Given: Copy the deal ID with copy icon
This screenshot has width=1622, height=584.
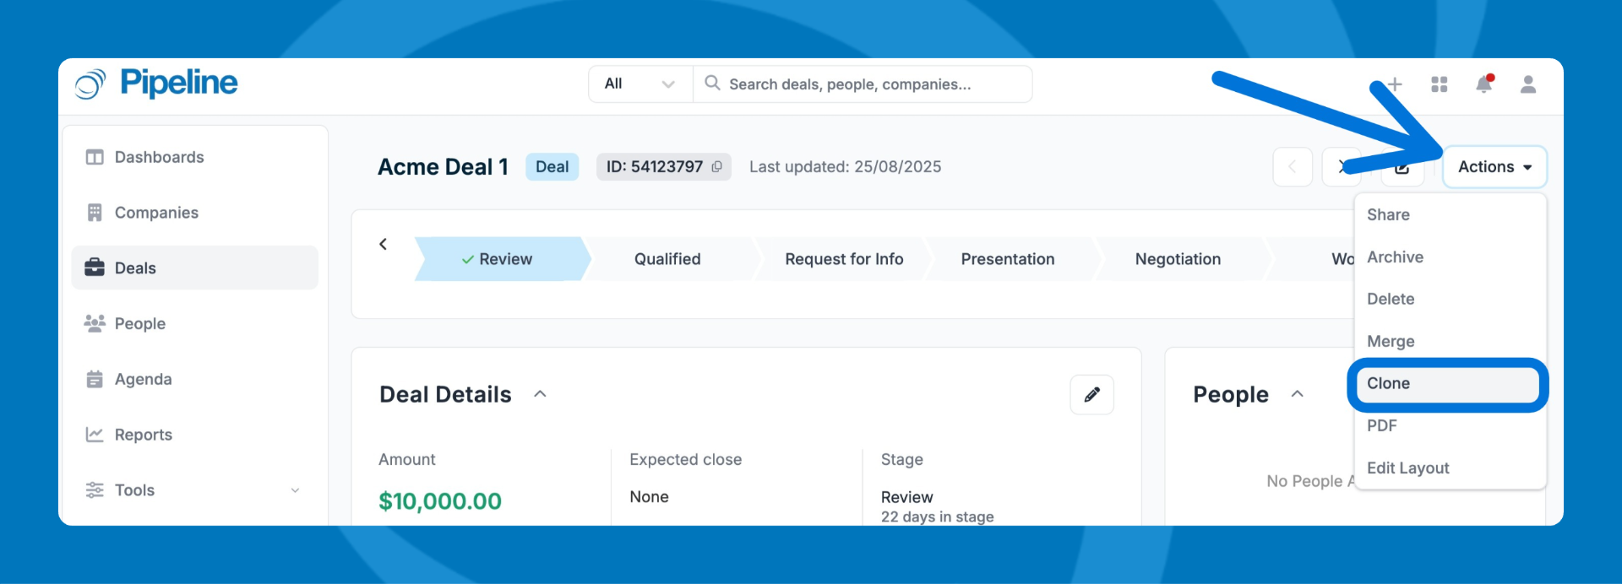Looking at the screenshot, I should (716, 167).
